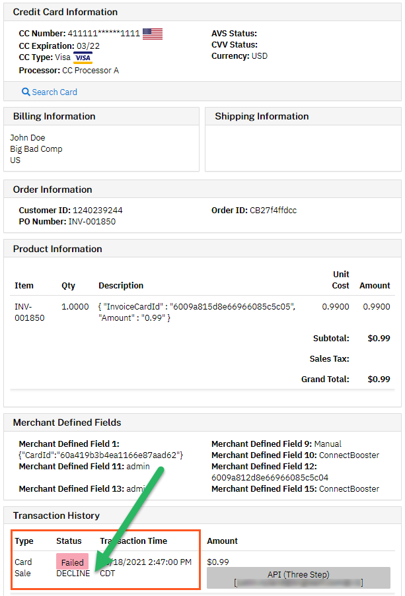
Task: Click the Description column header
Action: 121,286
